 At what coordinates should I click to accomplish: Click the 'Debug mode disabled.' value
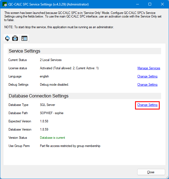click(55, 85)
